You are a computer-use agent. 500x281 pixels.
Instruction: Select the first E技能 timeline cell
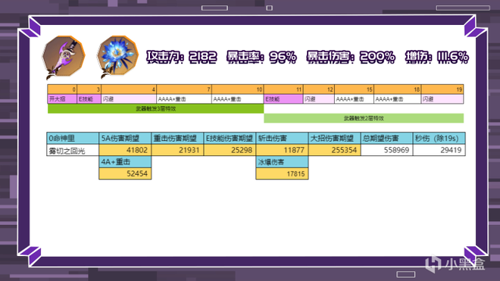tap(89, 99)
